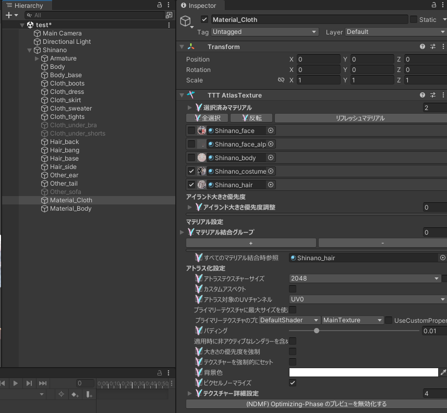Click the Hierarchy search field
This screenshot has height=413, width=447.
94,15
